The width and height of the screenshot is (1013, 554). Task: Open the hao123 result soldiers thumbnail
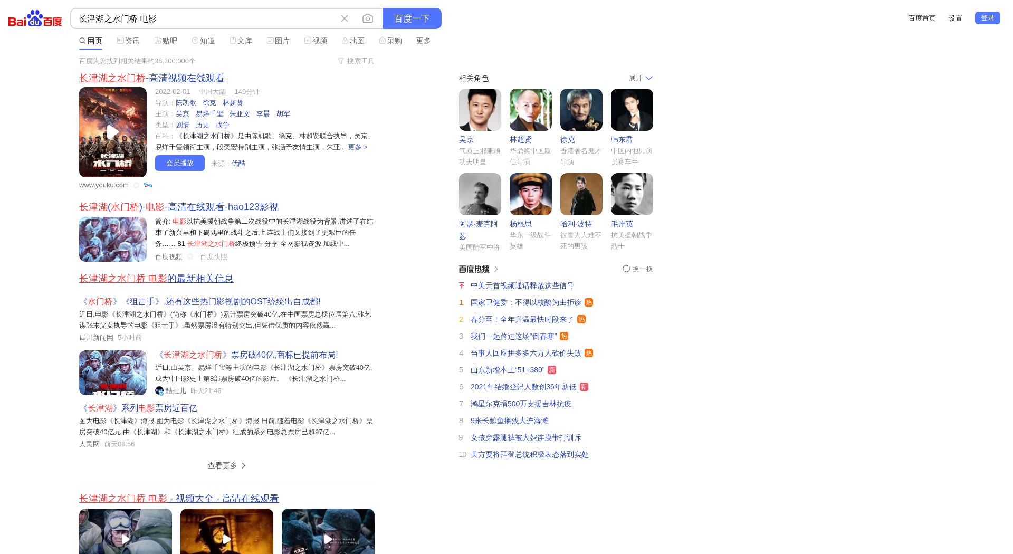coord(113,239)
